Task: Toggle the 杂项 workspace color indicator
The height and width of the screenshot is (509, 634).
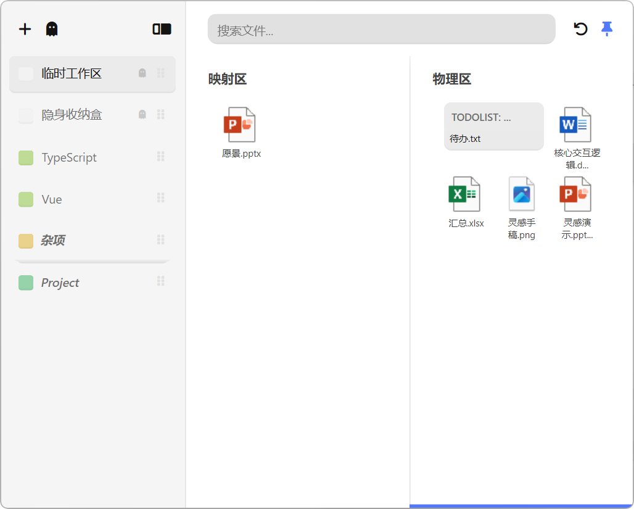Action: (25, 239)
